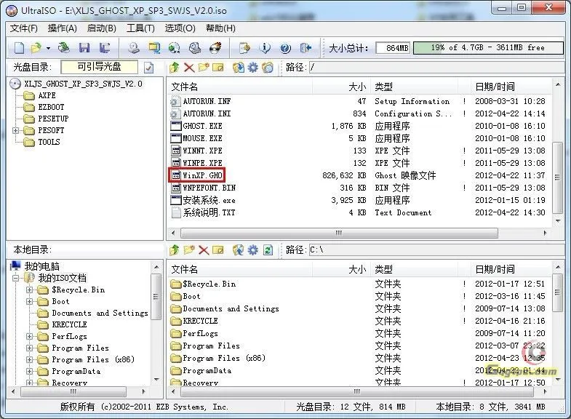Click the gear properties icon in disc pane
Viewport: 571px width, 419px height.
[x=252, y=68]
